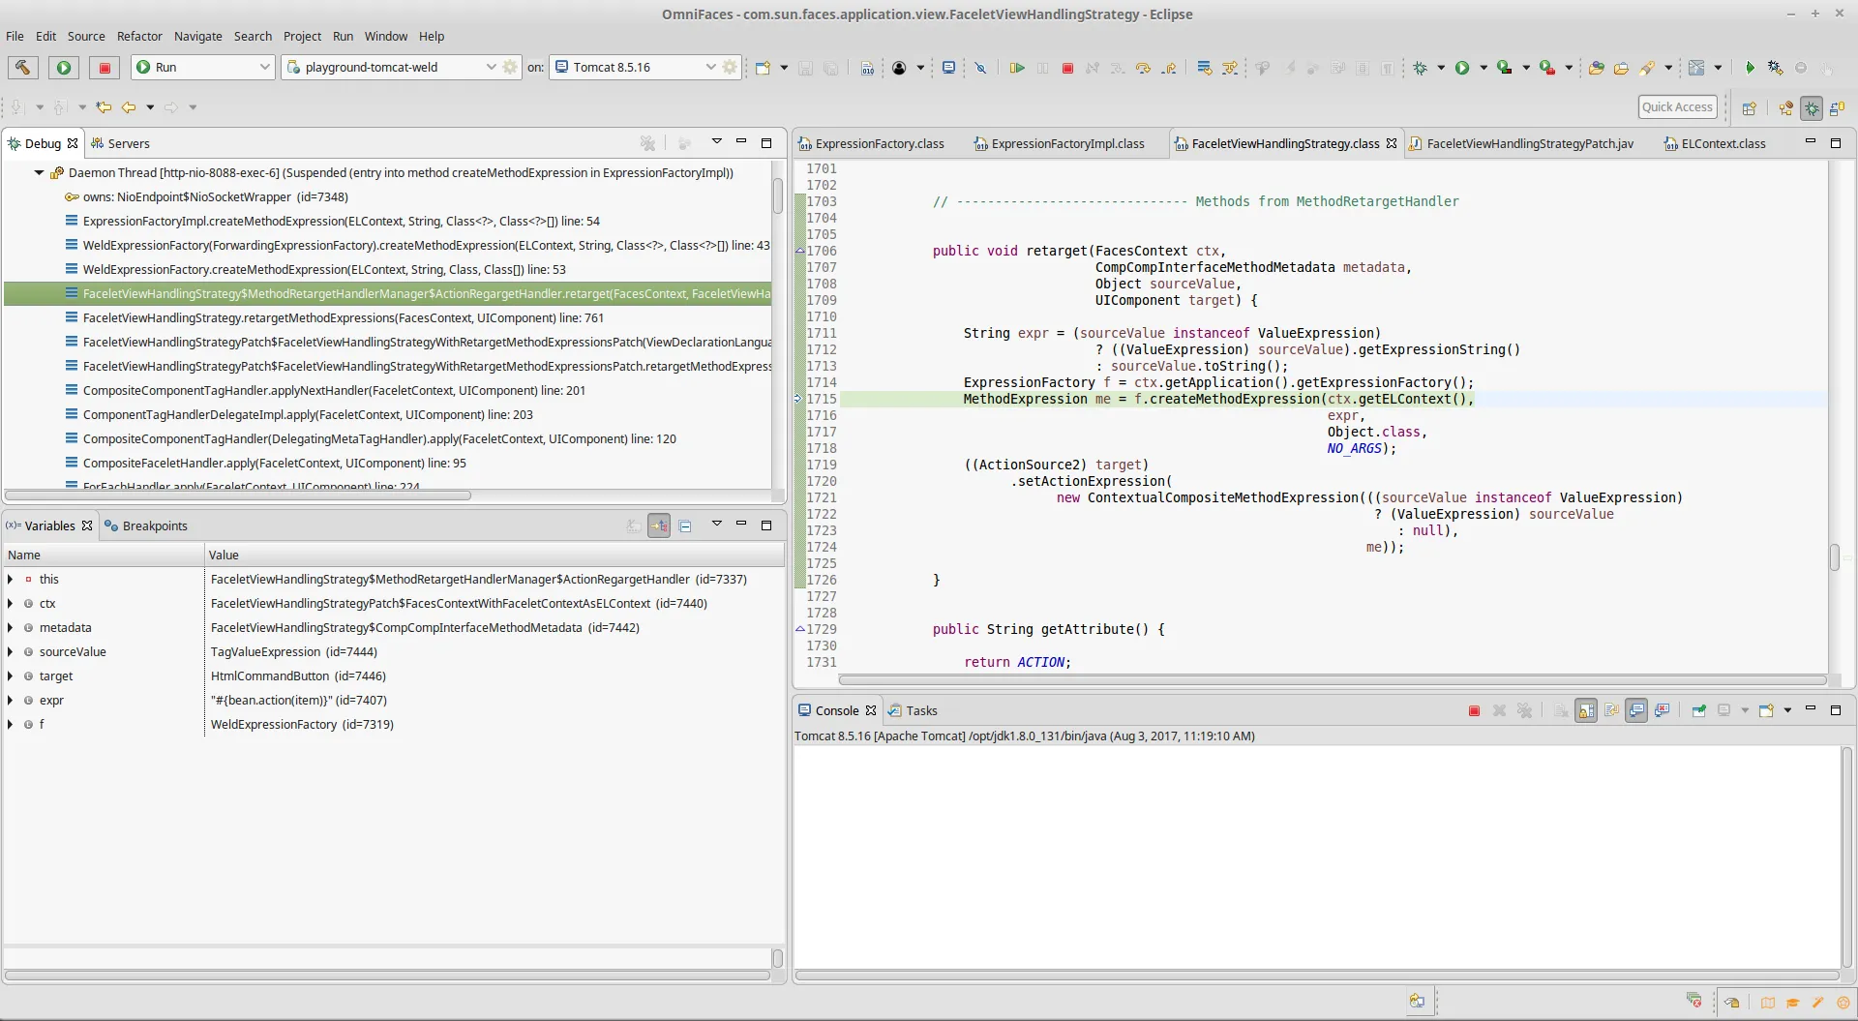This screenshot has height=1021, width=1858.
Task: Open the Breakpoints tab
Action: [155, 526]
